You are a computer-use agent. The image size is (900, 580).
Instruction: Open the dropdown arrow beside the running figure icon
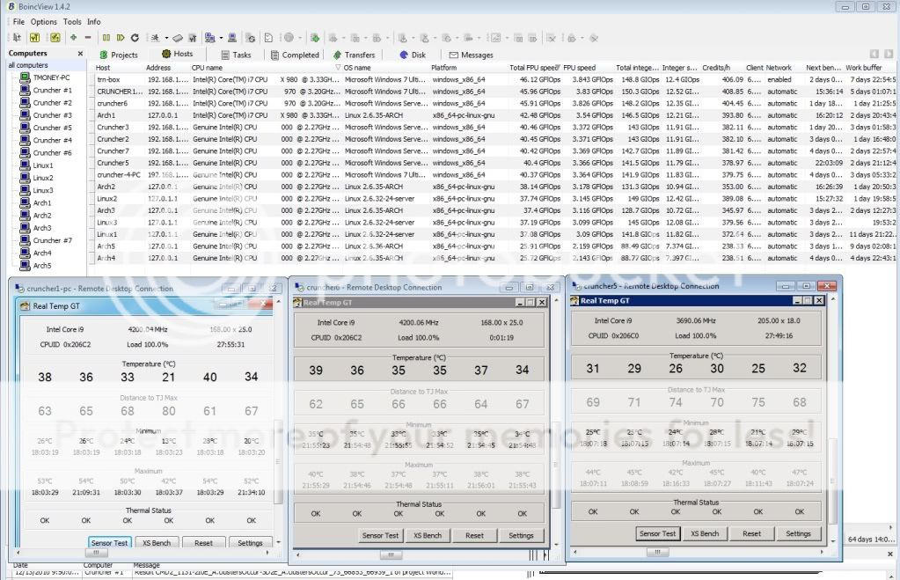pos(166,38)
